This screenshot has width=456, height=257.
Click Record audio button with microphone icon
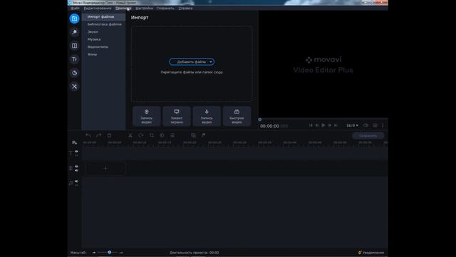(x=207, y=116)
